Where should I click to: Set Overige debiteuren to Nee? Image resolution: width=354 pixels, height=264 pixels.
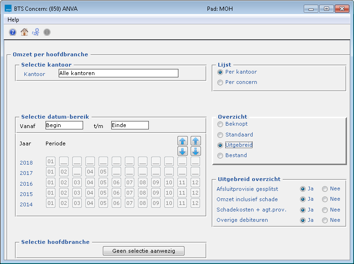coord(325,220)
